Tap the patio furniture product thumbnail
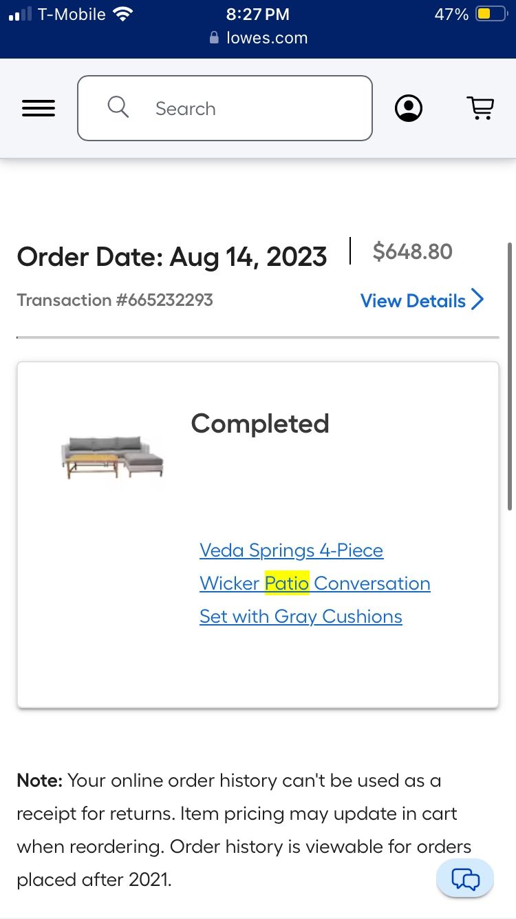 [x=112, y=457]
